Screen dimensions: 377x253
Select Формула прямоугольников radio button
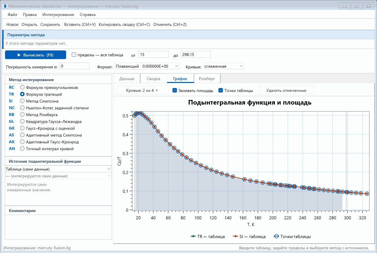pyautogui.click(x=22, y=87)
